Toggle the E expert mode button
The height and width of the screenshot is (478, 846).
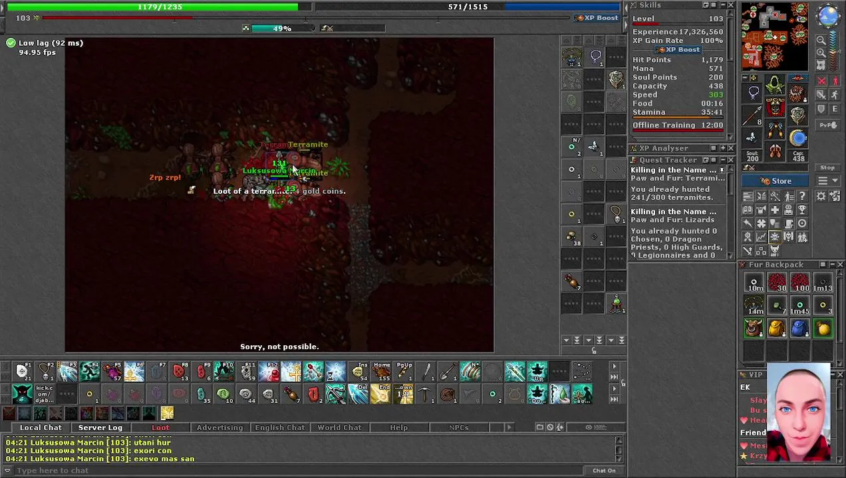pyautogui.click(x=835, y=109)
